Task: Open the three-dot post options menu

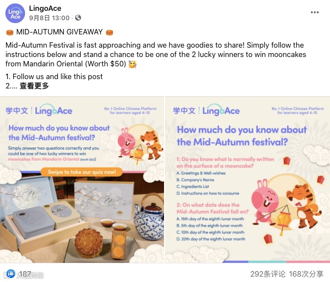Action: coord(315,12)
